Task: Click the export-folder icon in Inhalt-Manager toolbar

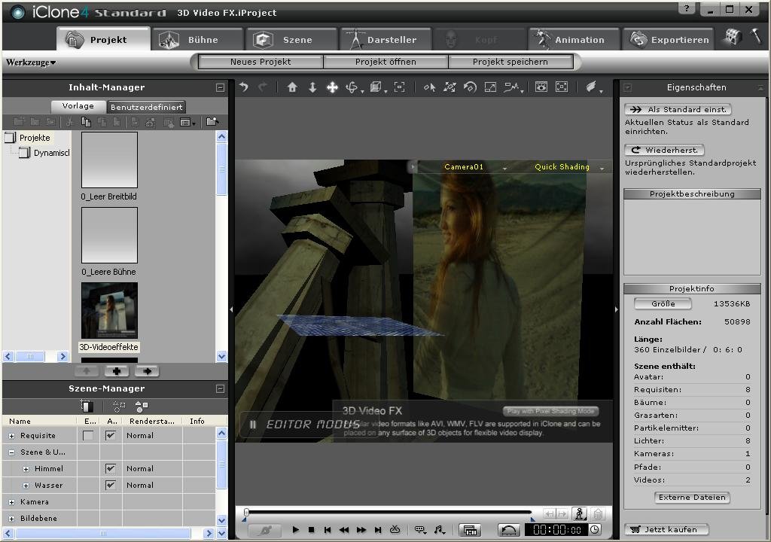Action: pos(212,121)
